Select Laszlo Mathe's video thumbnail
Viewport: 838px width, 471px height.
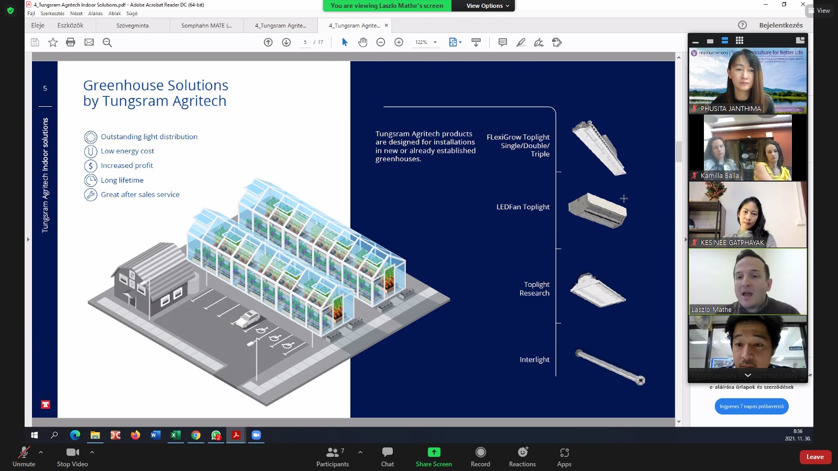pos(748,282)
